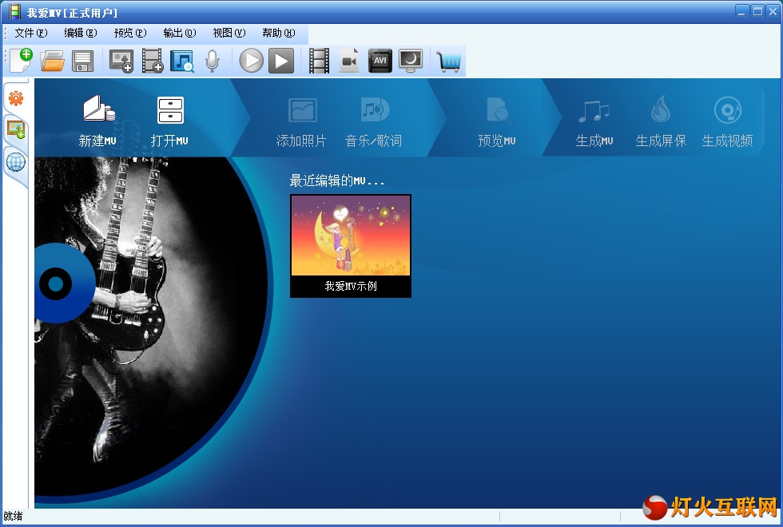Click the 预览MV step button

pyautogui.click(x=497, y=121)
